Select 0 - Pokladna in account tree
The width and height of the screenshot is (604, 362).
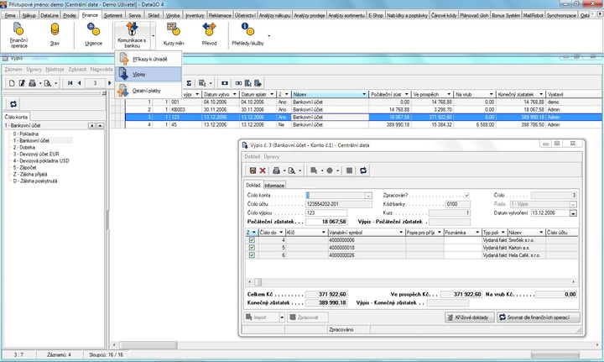[26, 134]
